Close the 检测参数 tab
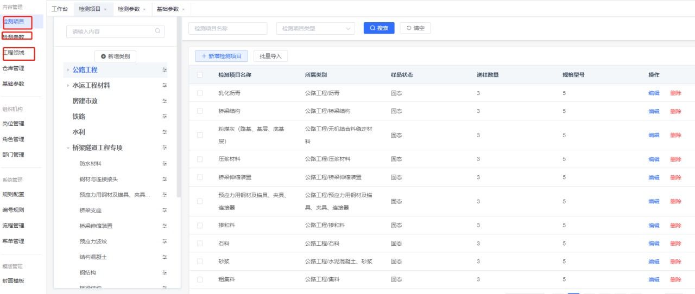695x294 pixels. point(144,9)
